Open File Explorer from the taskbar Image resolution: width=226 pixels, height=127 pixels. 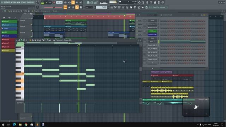(x=20, y=125)
